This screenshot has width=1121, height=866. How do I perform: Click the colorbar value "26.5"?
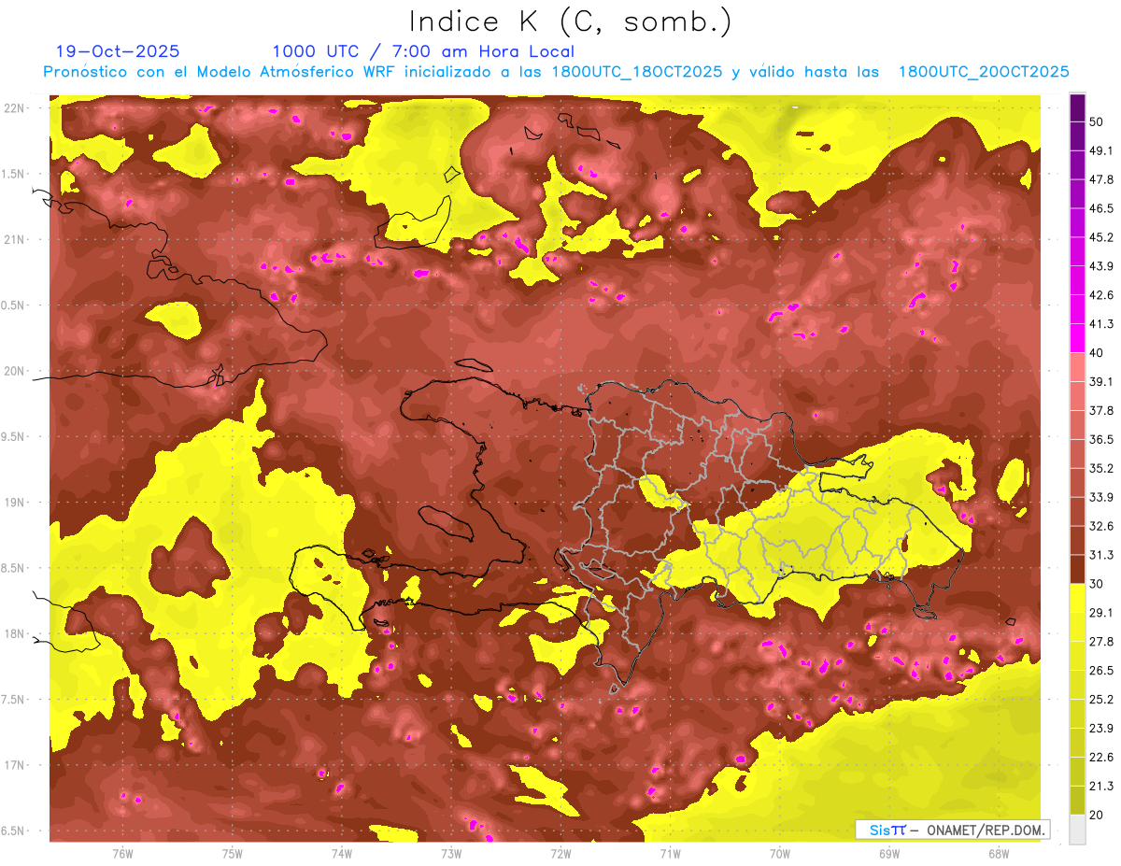click(x=1102, y=671)
